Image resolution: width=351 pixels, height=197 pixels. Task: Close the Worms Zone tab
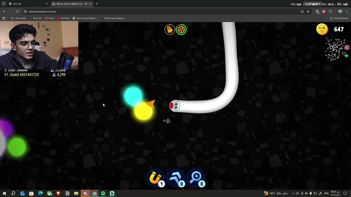90,4
